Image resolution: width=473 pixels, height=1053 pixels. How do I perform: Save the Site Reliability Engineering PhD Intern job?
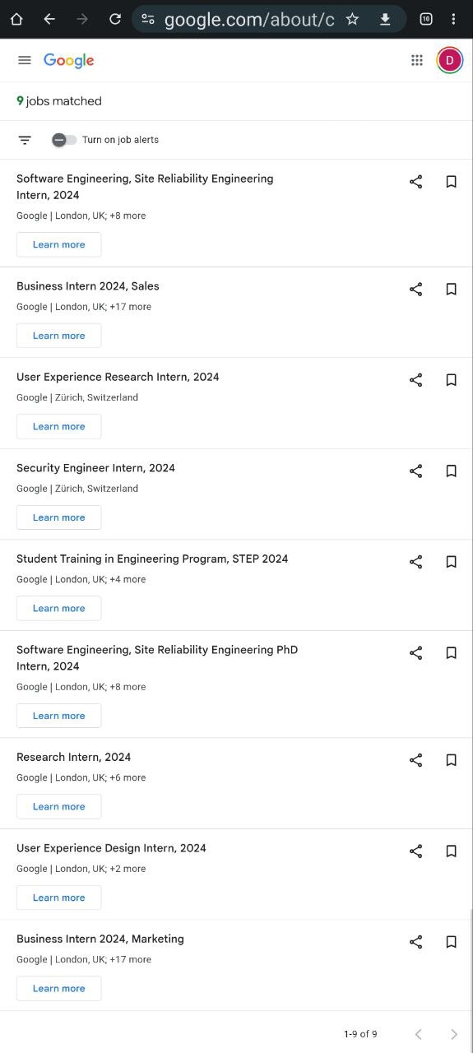coord(452,653)
